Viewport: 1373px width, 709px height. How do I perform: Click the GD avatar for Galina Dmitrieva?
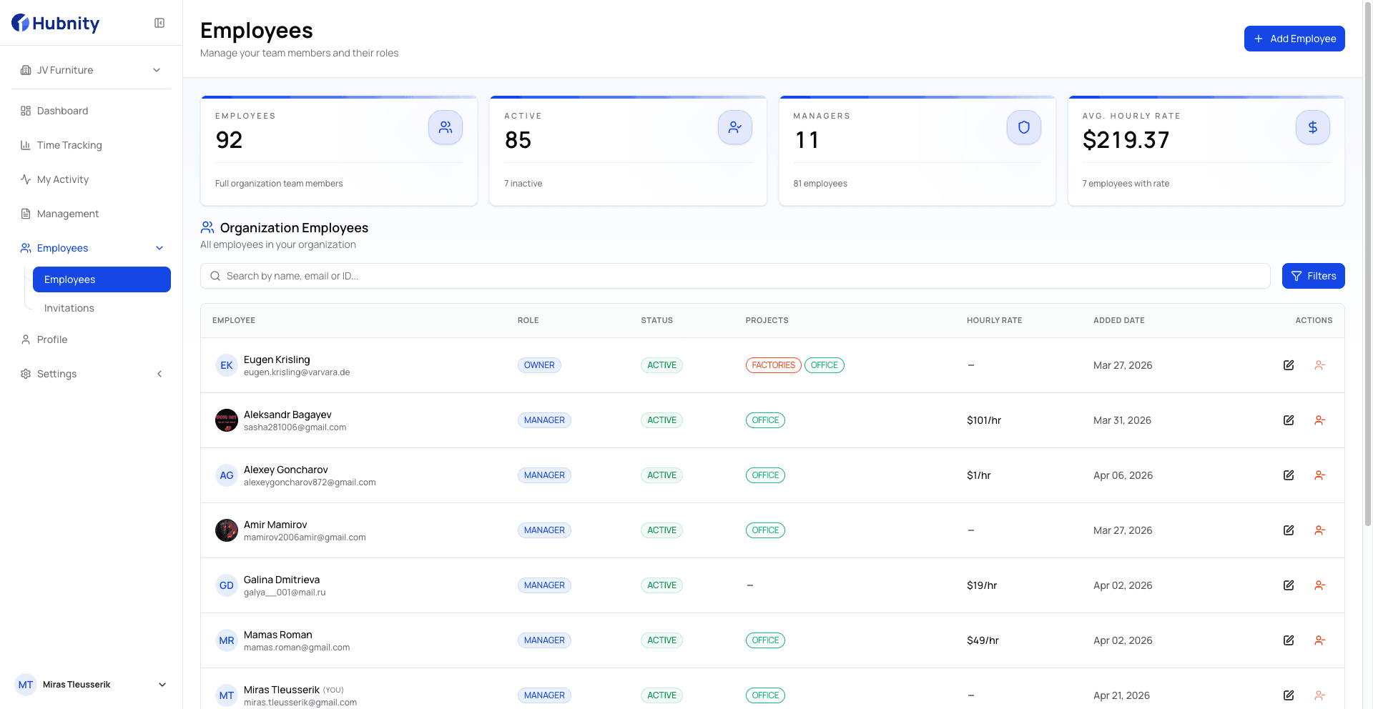[x=227, y=585]
